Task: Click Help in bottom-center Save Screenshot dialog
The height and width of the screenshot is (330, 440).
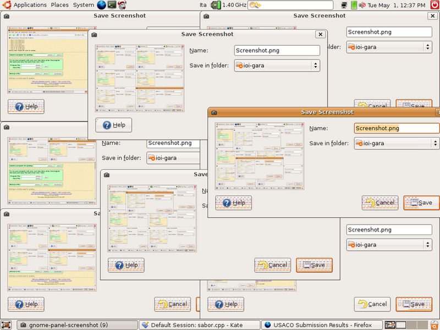Action: [126, 265]
